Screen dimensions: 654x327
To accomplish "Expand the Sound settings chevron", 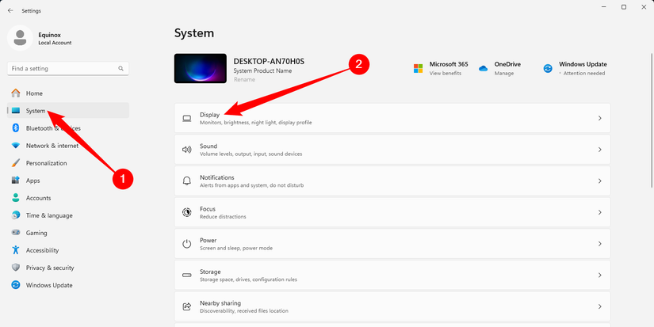I will [599, 150].
